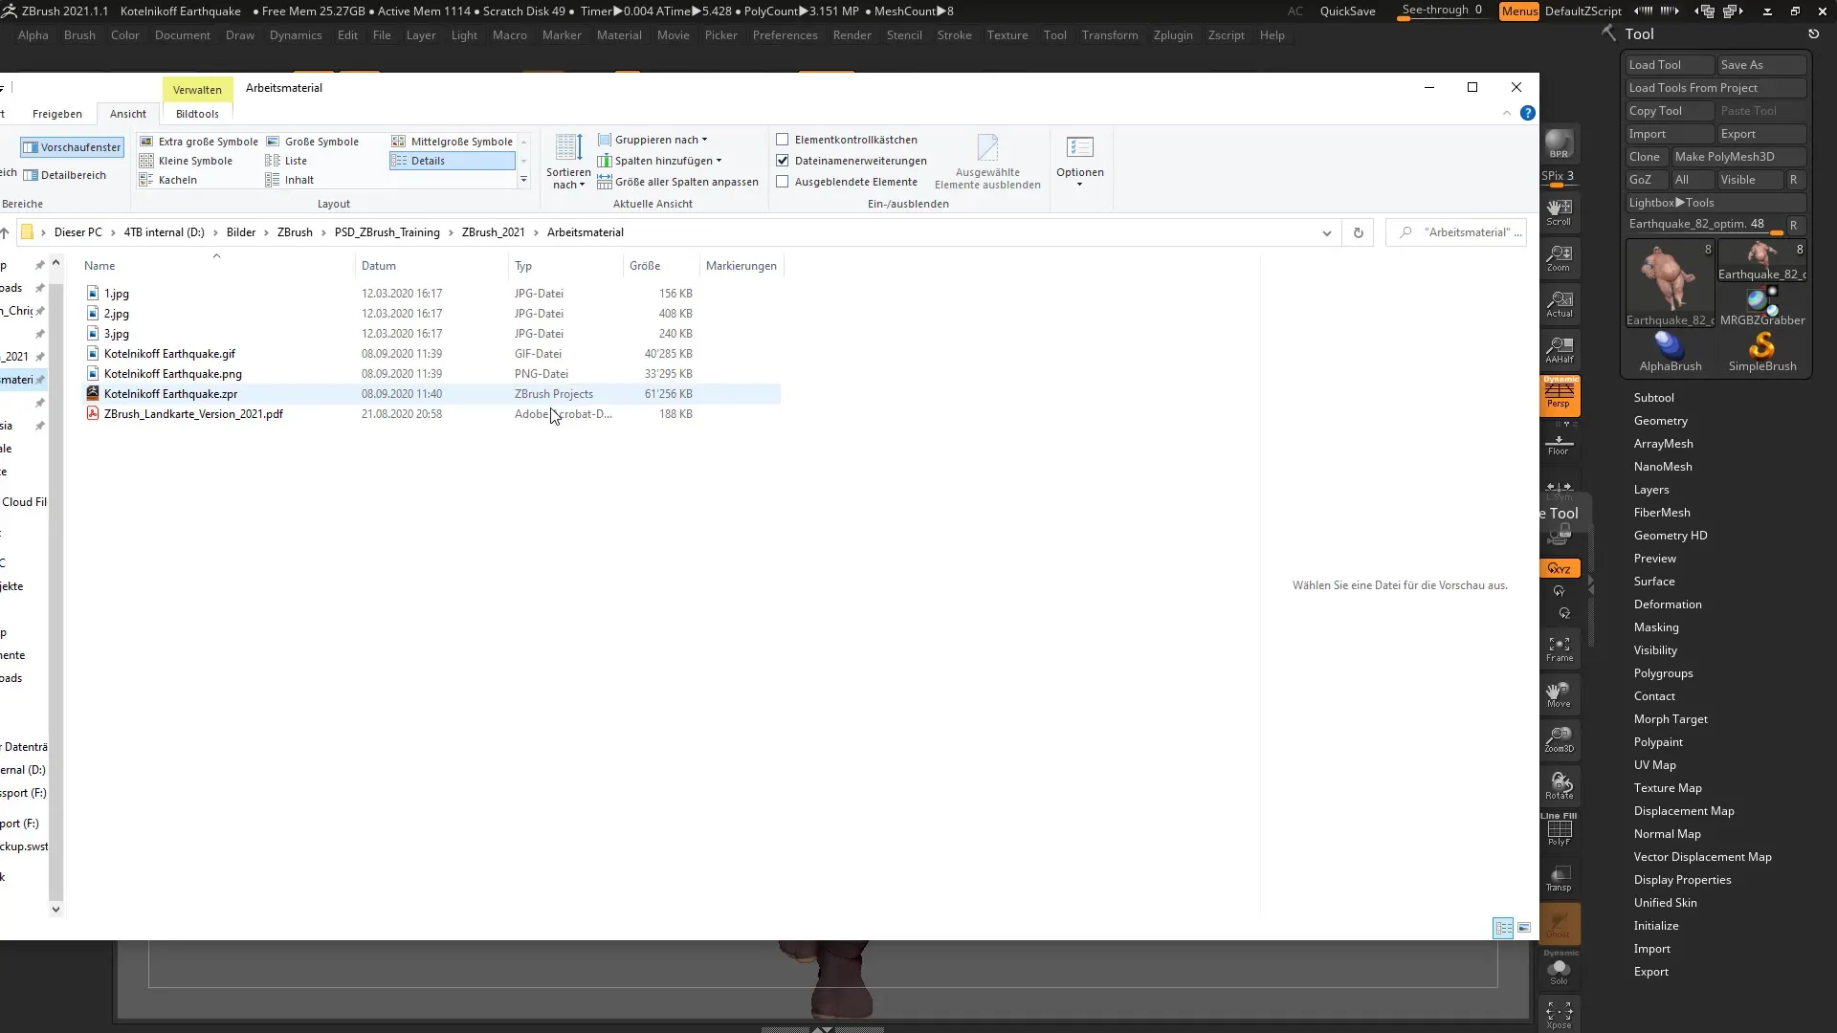
Task: Toggle the Transp transparency icon
Action: pos(1559,878)
